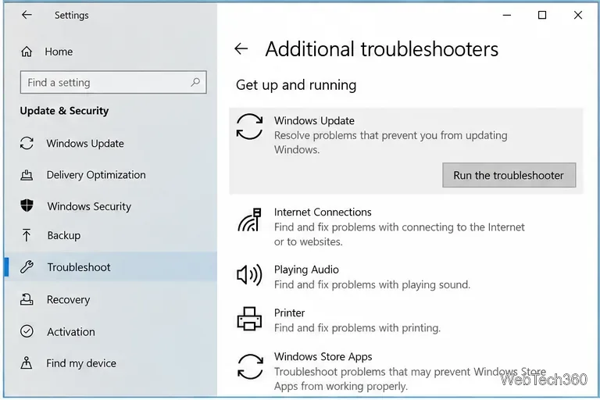600x400 pixels.
Task: Click the Delivery Optimization icon
Action: pyautogui.click(x=27, y=175)
